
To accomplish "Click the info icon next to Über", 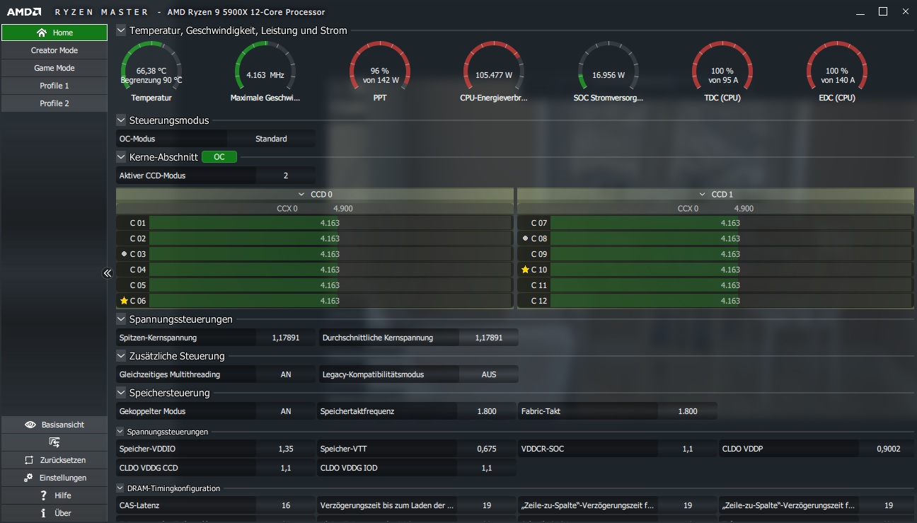I will point(44,513).
